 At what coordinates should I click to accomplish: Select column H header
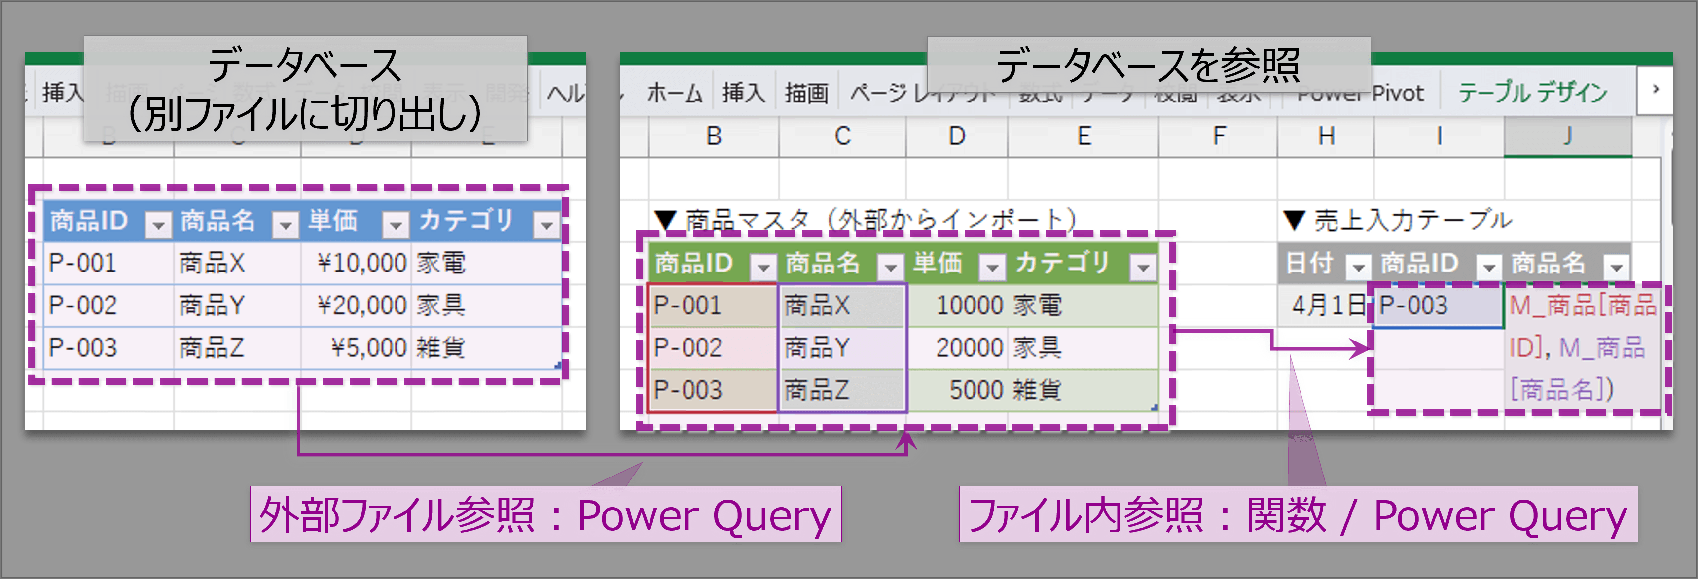(x=1326, y=136)
